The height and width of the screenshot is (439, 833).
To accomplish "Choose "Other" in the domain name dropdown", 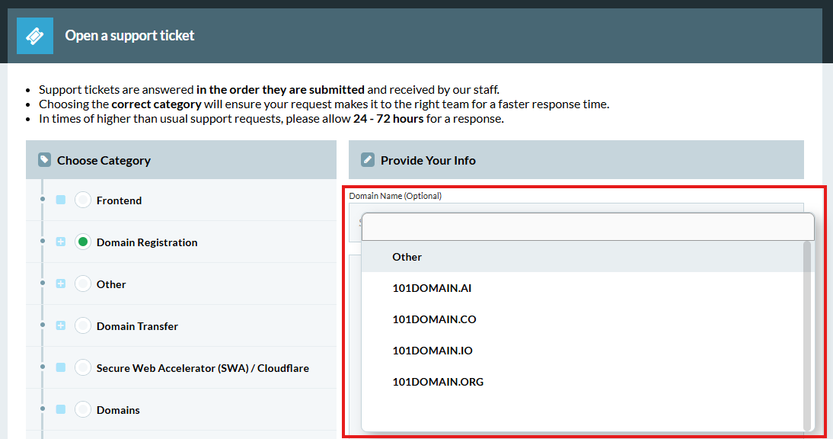I will (407, 257).
